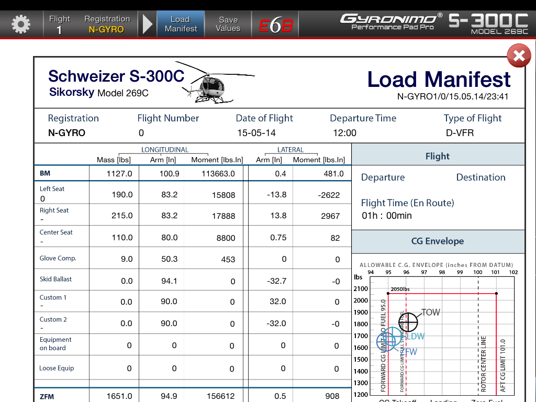Select Flight 1 in the toolbar
536x402 pixels.
point(60,24)
